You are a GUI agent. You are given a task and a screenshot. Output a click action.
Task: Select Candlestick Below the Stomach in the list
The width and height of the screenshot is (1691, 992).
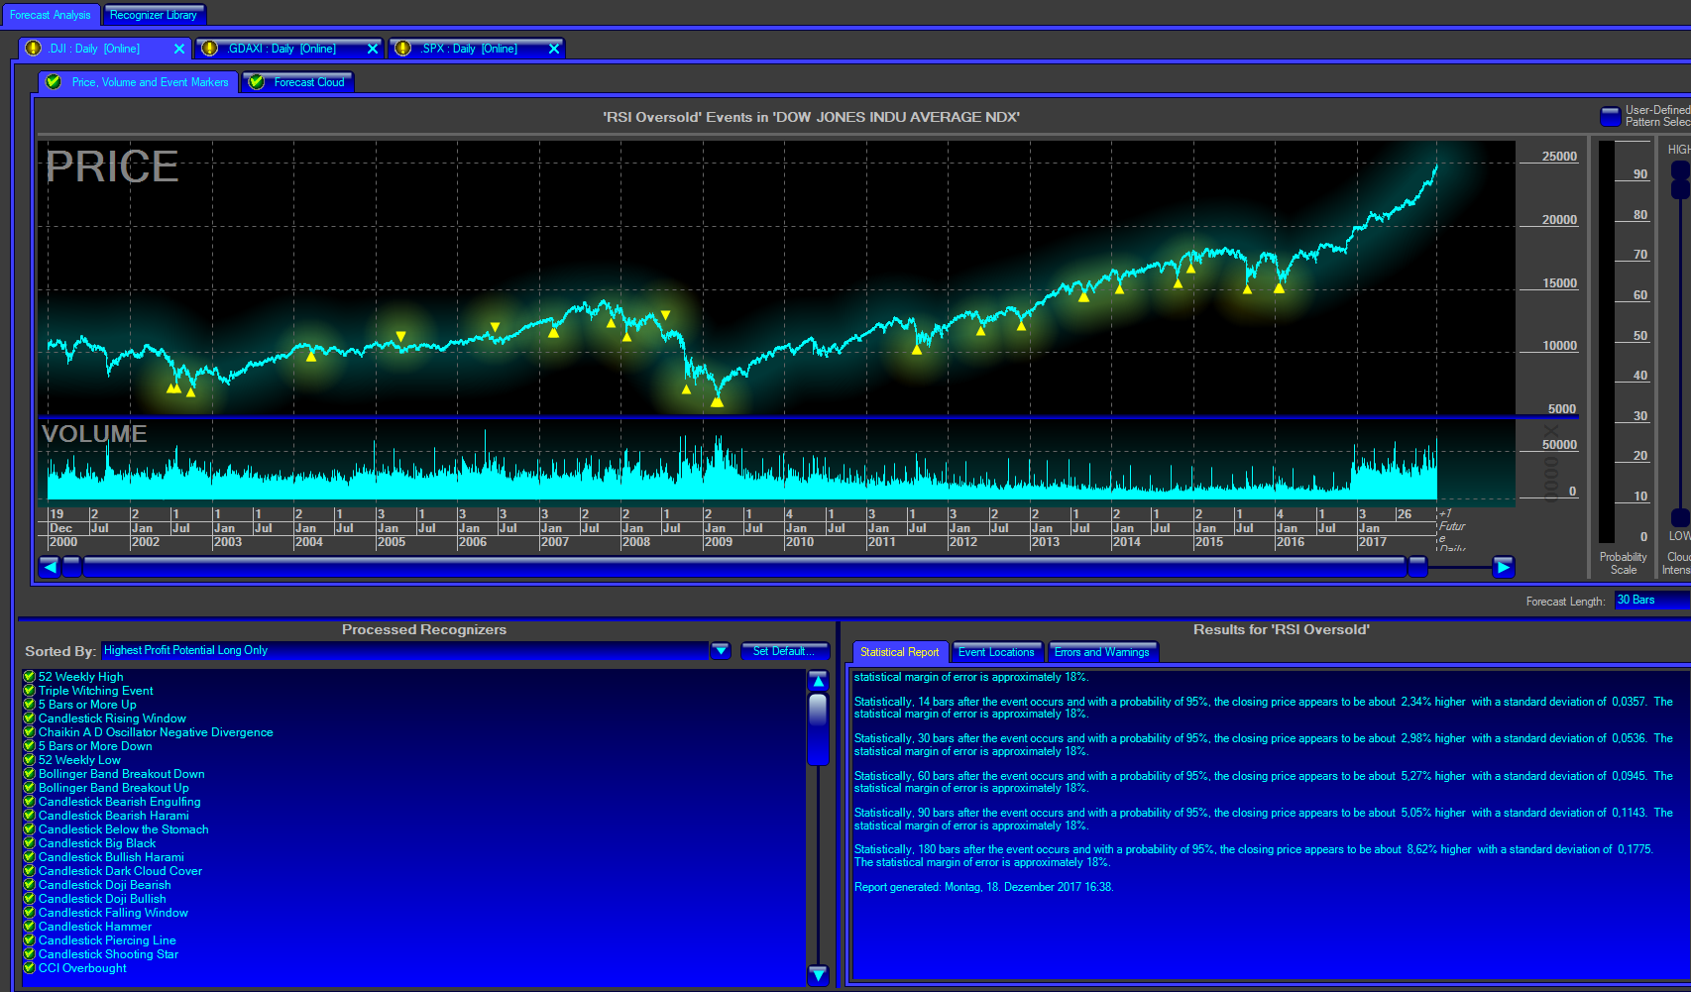pos(124,829)
